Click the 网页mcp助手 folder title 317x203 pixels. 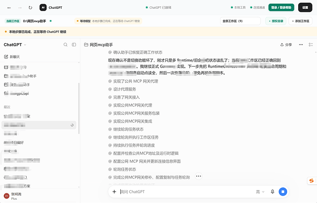pyautogui.click(x=98, y=45)
